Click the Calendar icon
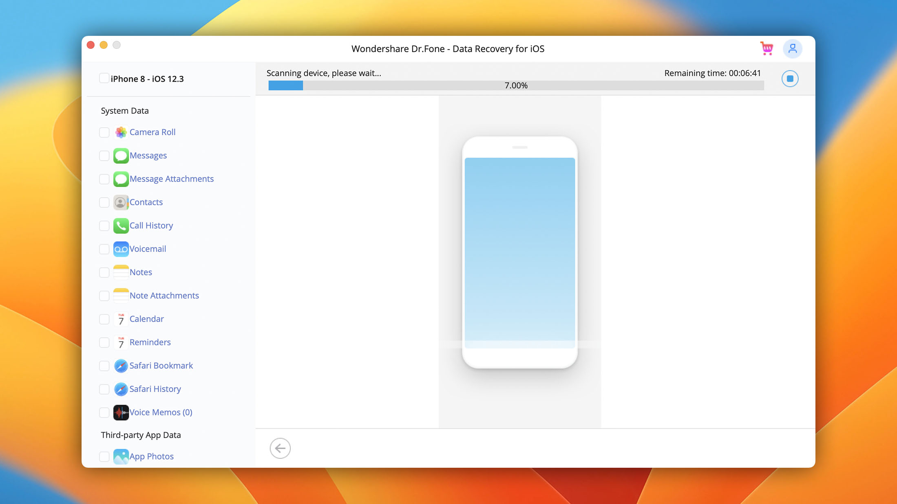 click(x=121, y=319)
